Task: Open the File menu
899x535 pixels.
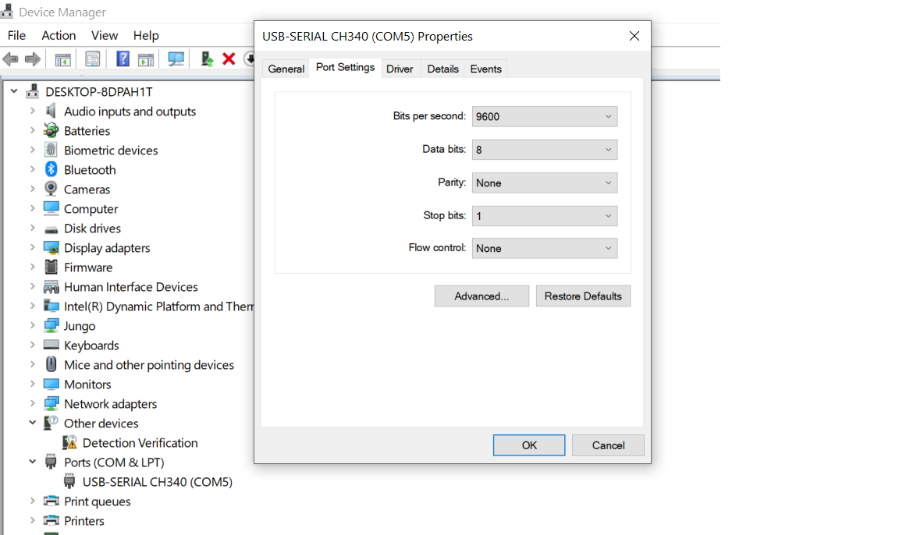Action: point(16,36)
